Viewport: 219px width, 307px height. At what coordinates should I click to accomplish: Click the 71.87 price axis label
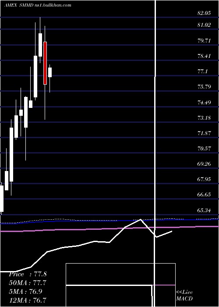tap(204, 133)
